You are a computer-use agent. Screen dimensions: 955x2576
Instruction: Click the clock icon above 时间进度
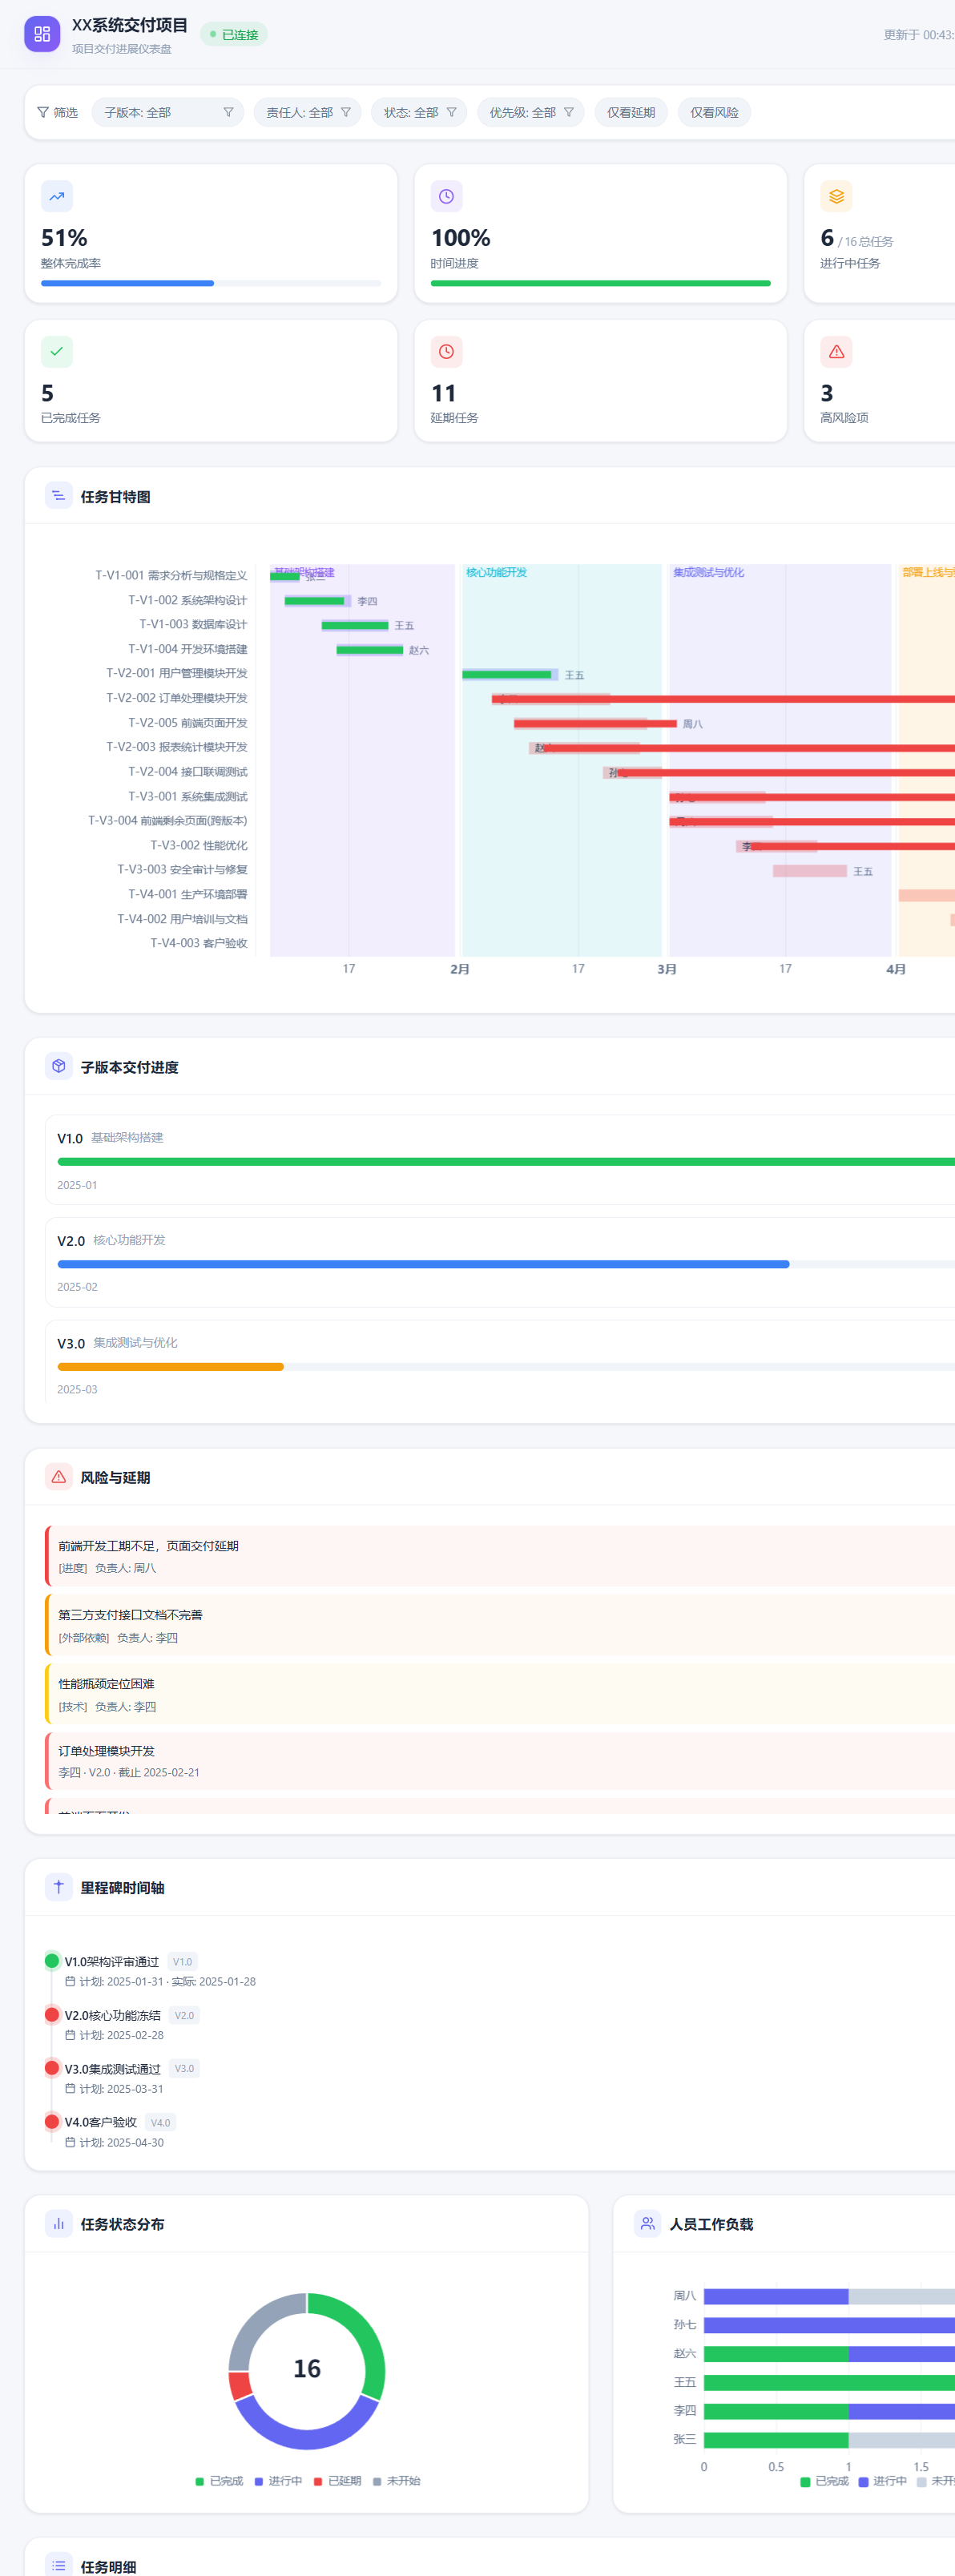point(446,196)
